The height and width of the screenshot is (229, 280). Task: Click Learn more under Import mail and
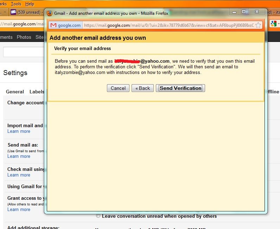[x=19, y=131]
